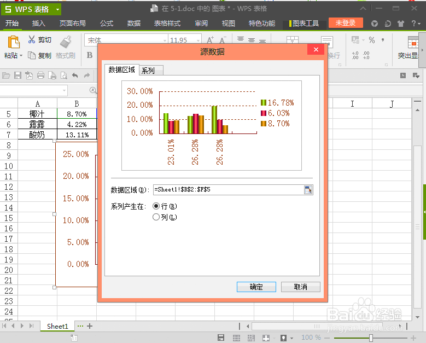Open the 公式 (Formulas) ribbon tab
Image resolution: width=426 pixels, height=343 pixels.
[107, 24]
